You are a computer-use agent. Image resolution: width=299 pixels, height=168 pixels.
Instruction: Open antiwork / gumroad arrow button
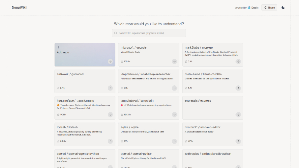tap(110, 88)
